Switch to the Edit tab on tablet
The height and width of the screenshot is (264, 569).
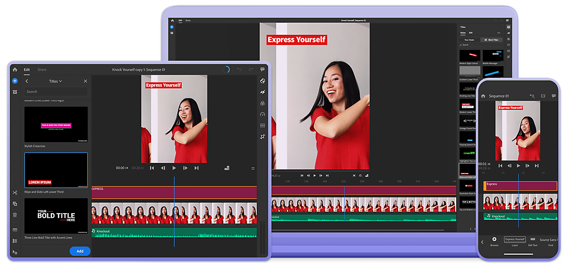point(27,70)
